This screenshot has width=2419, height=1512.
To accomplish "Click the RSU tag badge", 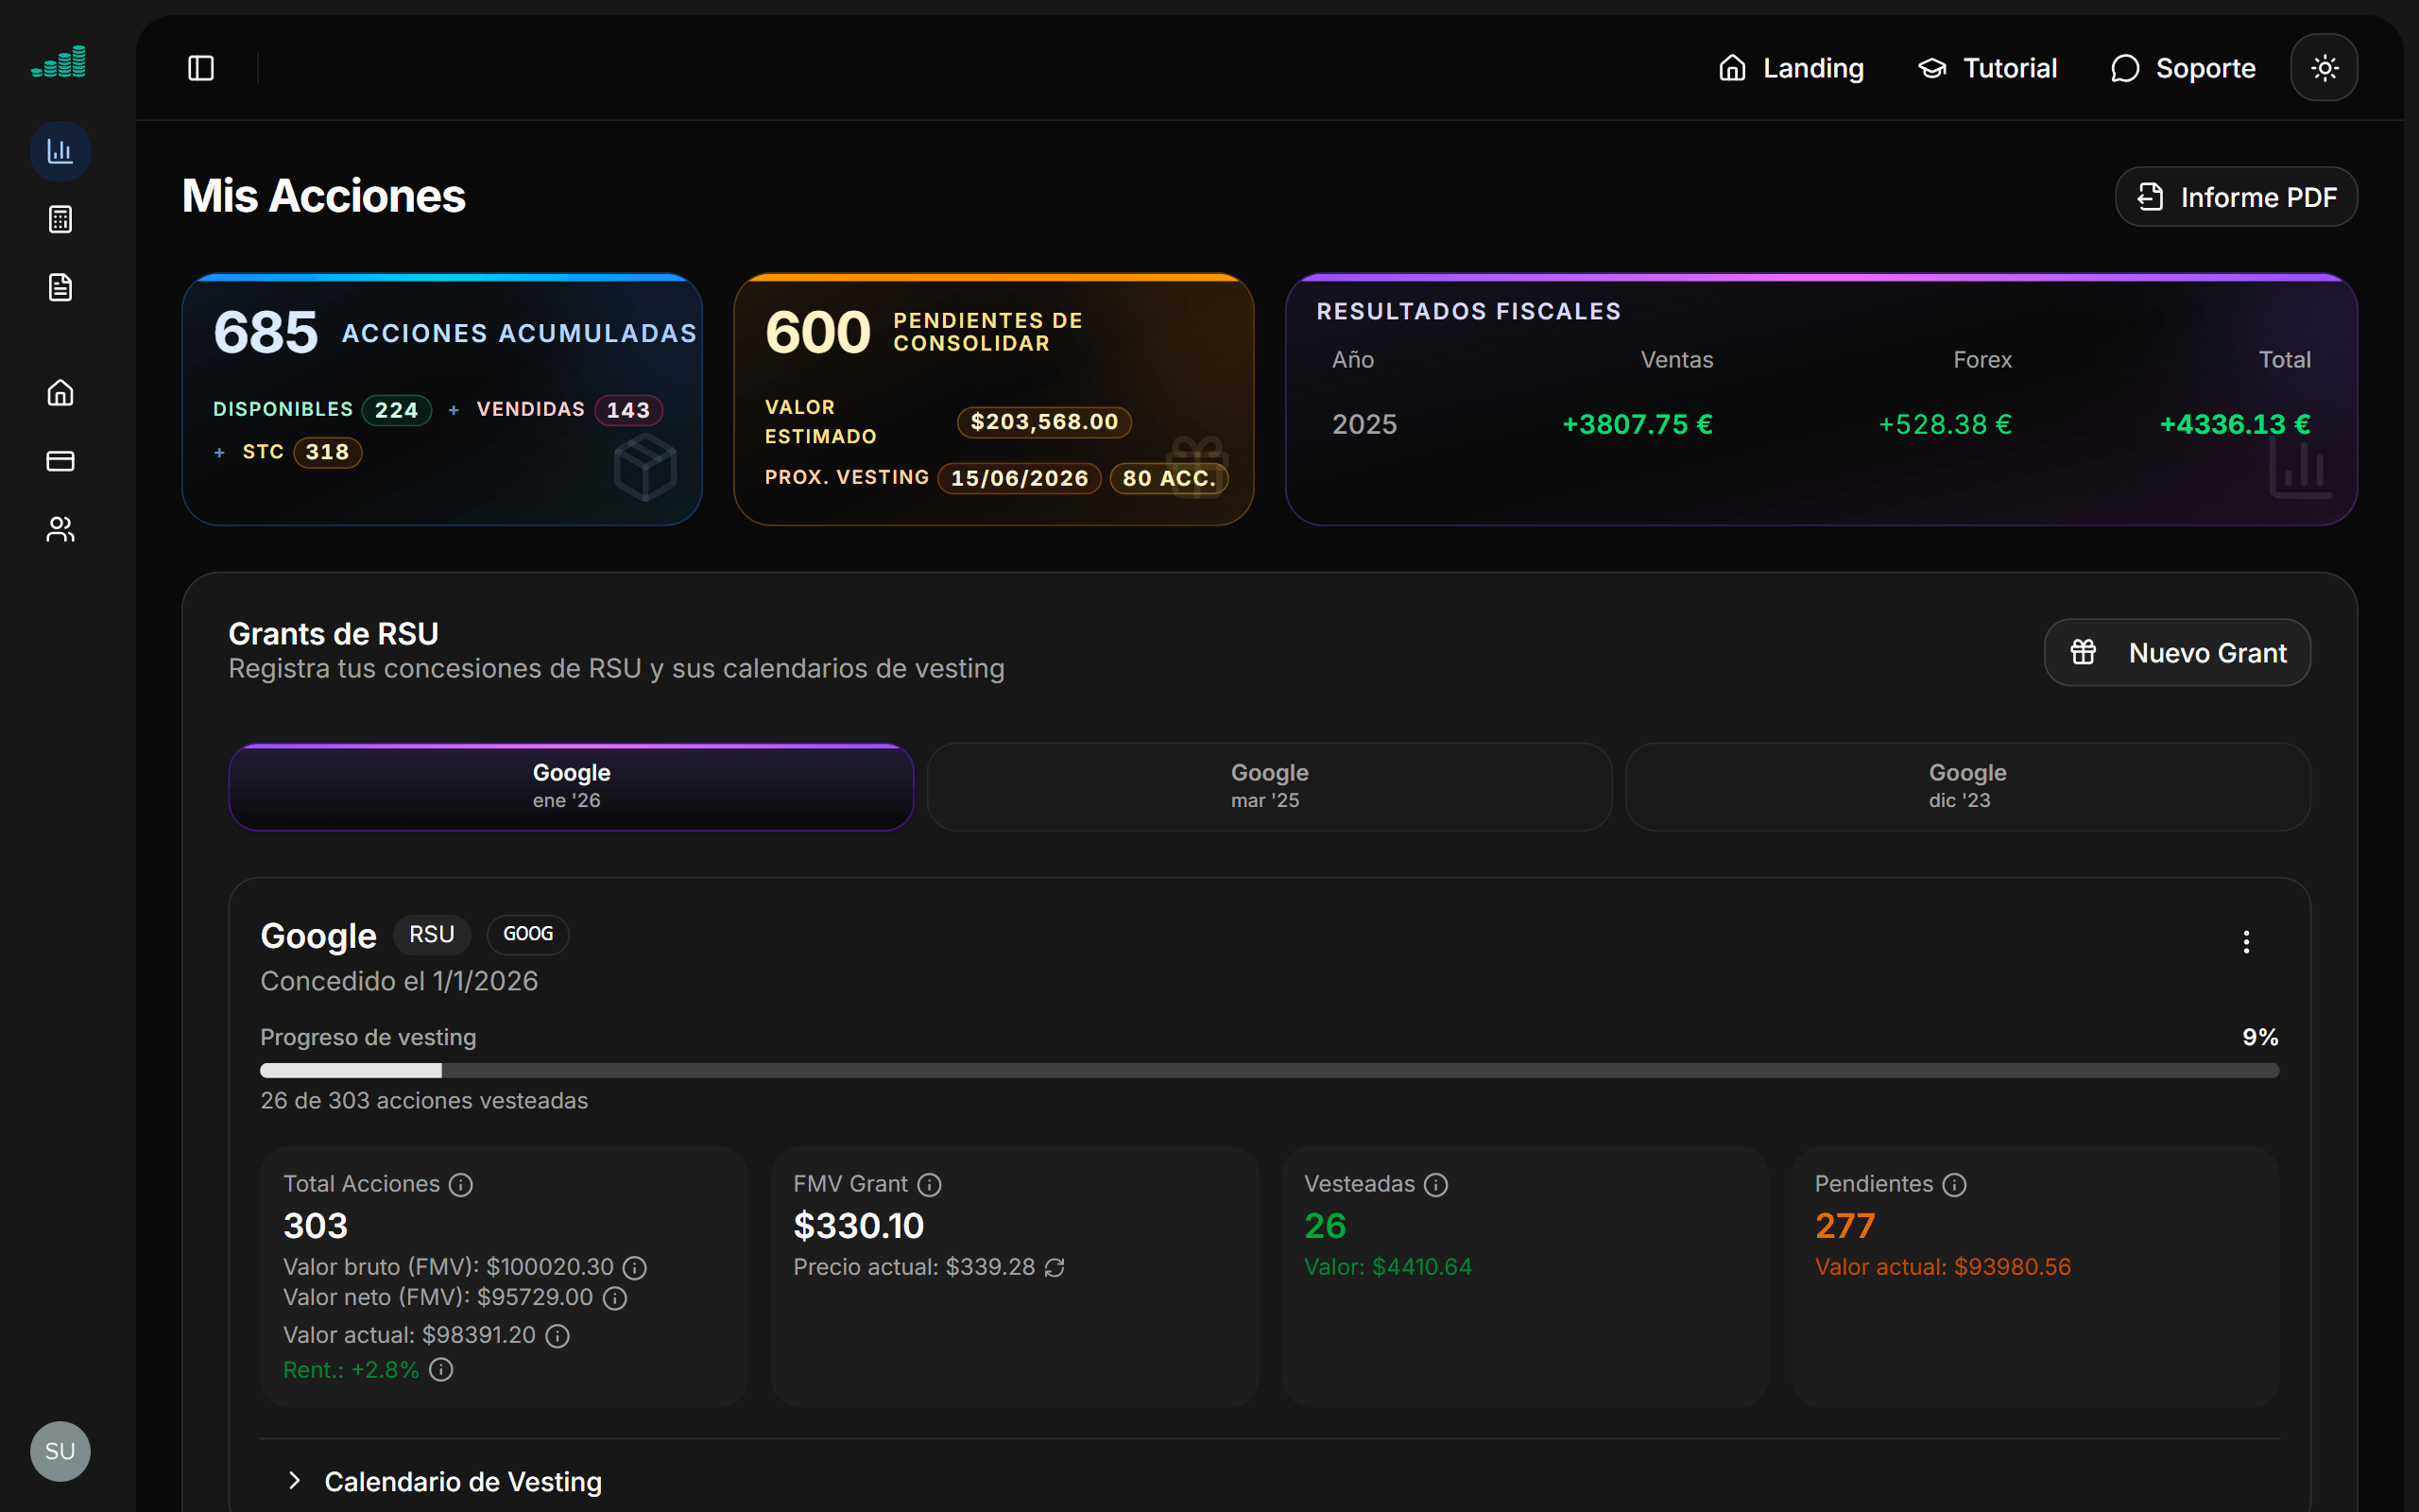I will (432, 934).
